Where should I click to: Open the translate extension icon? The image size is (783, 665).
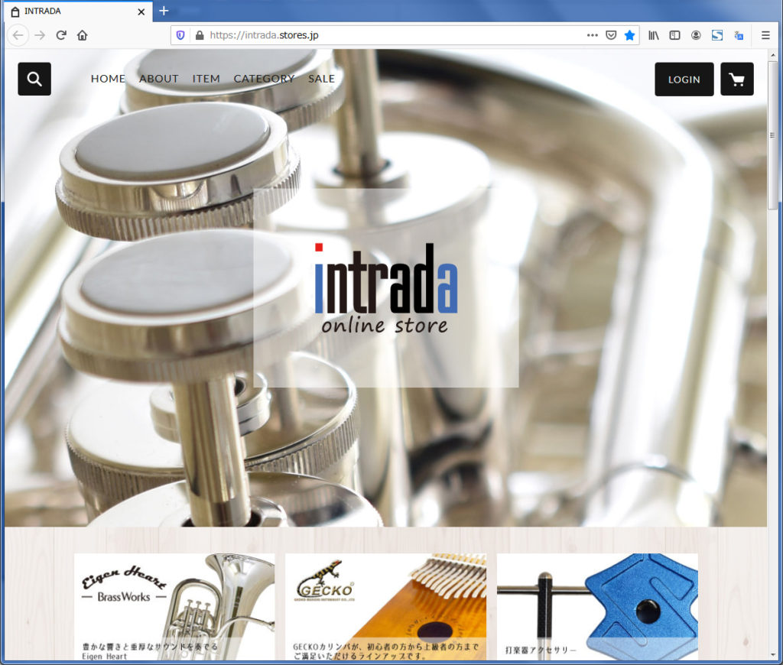739,35
